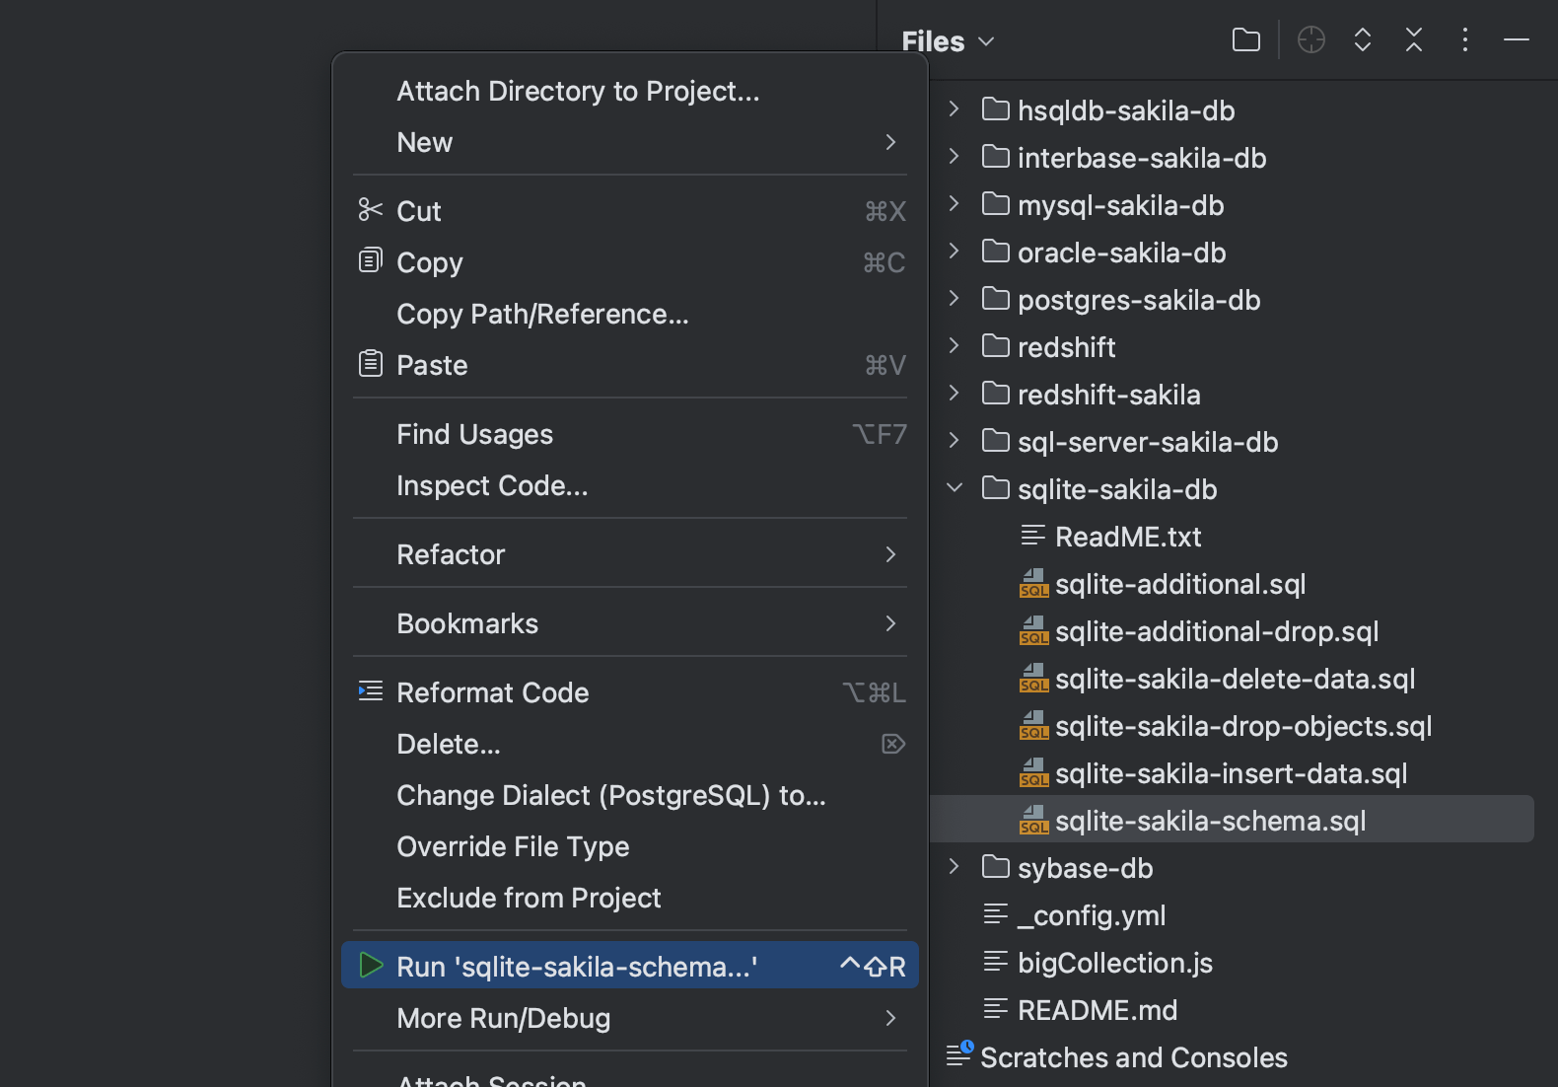The width and height of the screenshot is (1558, 1087).
Task: Select Copy Path/Reference menu entry
Action: pos(542,314)
